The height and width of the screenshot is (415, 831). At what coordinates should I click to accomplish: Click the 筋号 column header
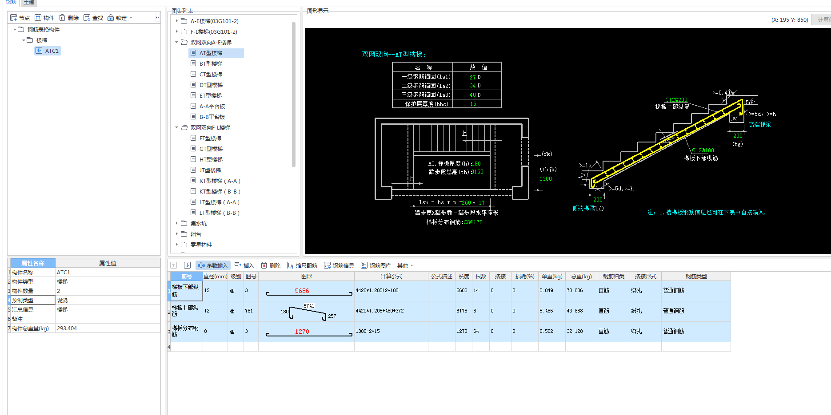(187, 276)
